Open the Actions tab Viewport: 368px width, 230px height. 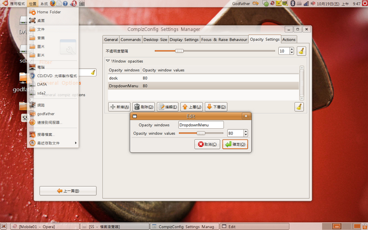[x=289, y=40]
